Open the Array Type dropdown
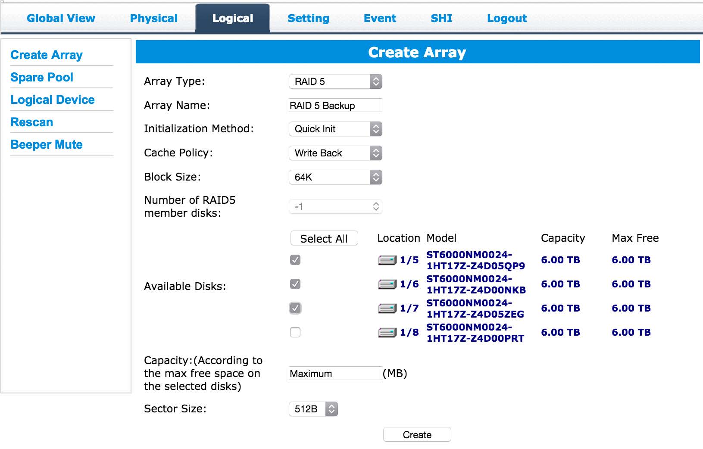 point(335,81)
